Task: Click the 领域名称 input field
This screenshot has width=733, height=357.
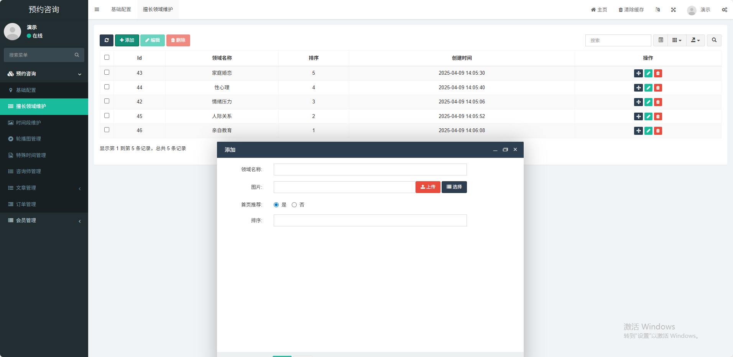Action: pos(370,169)
